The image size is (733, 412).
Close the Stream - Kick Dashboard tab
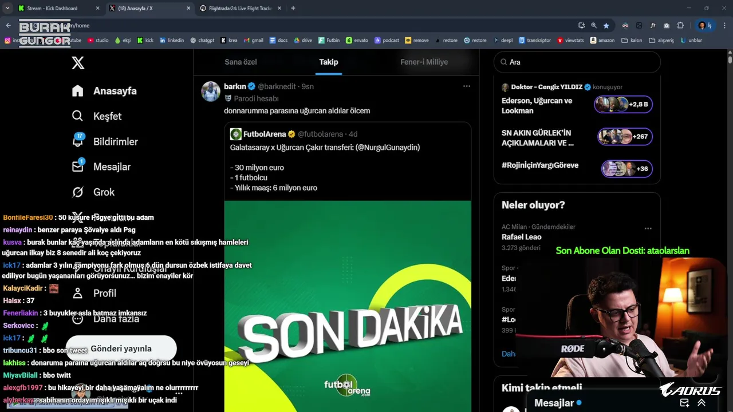click(97, 9)
